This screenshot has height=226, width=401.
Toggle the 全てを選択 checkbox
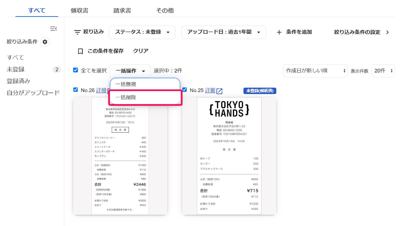pyautogui.click(x=75, y=70)
